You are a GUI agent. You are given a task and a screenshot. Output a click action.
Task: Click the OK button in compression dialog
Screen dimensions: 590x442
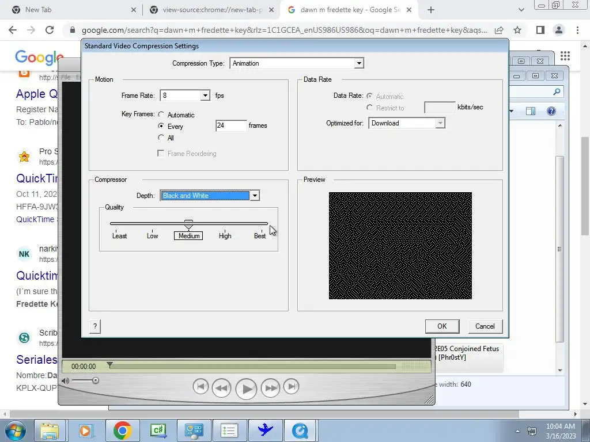point(442,326)
